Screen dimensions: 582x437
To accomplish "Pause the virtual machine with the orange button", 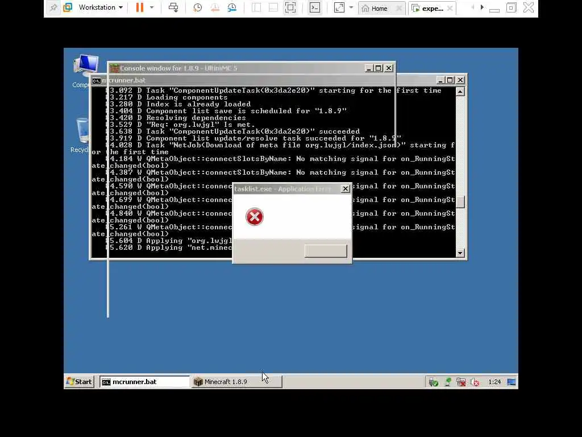I will click(x=140, y=8).
